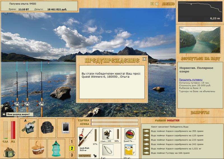Click 'Турниры на базе: не объявлены' text
Viewport: 224px width, 159px height.
[x=197, y=91]
